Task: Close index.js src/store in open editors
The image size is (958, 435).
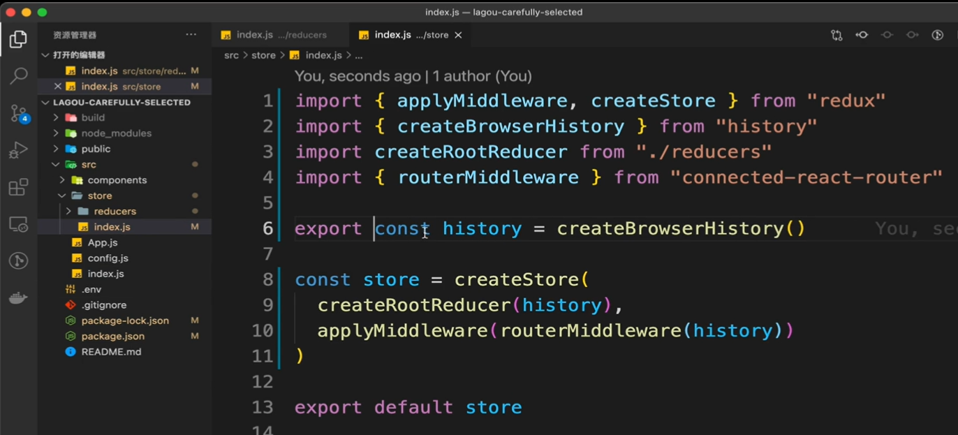Action: (x=58, y=87)
